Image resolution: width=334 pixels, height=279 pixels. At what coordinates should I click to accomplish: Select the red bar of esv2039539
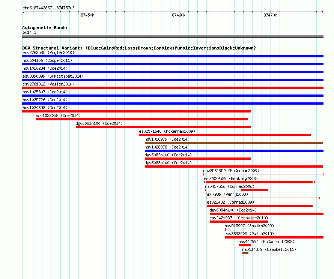[x=259, y=182]
